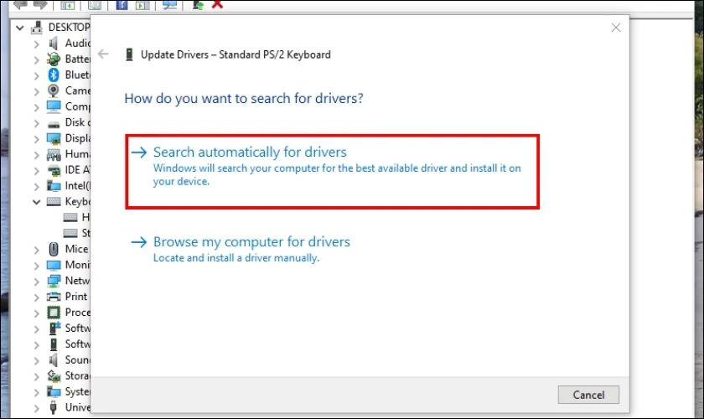Image resolution: width=704 pixels, height=419 pixels.
Task: Click the Update driver green-arrow toolbar icon
Action: (198, 5)
